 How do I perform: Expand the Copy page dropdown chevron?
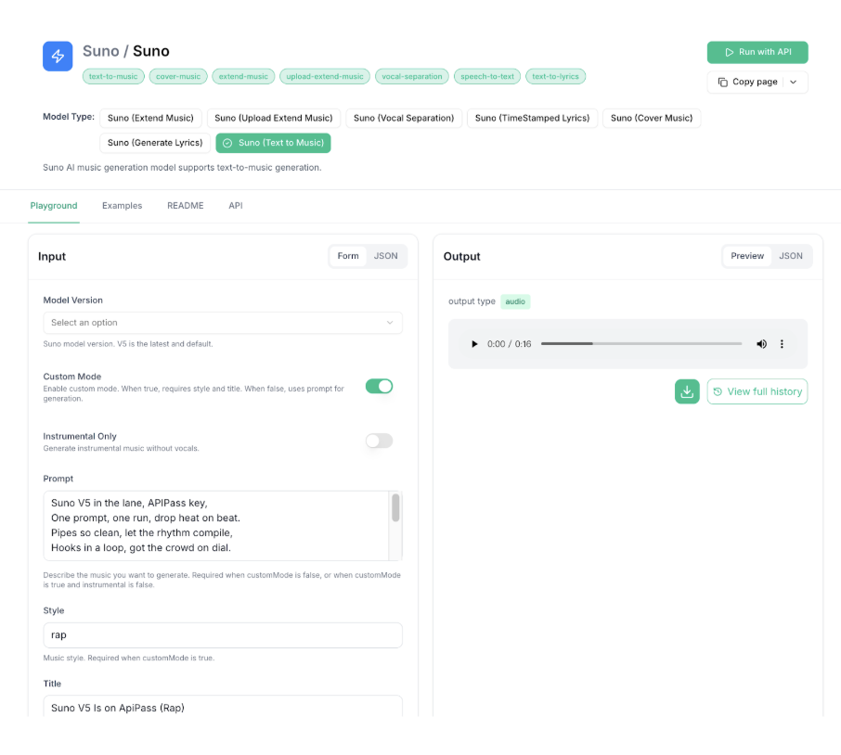pos(794,82)
